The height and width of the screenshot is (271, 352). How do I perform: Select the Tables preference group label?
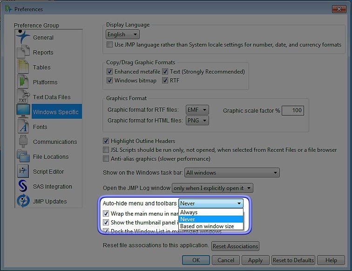42,67
